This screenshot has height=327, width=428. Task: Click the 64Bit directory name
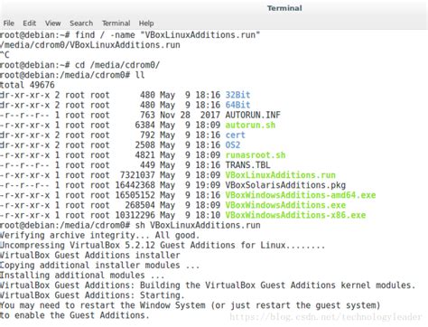click(x=237, y=105)
